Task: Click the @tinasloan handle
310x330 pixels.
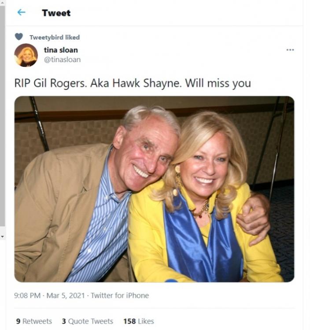Action: click(62, 59)
